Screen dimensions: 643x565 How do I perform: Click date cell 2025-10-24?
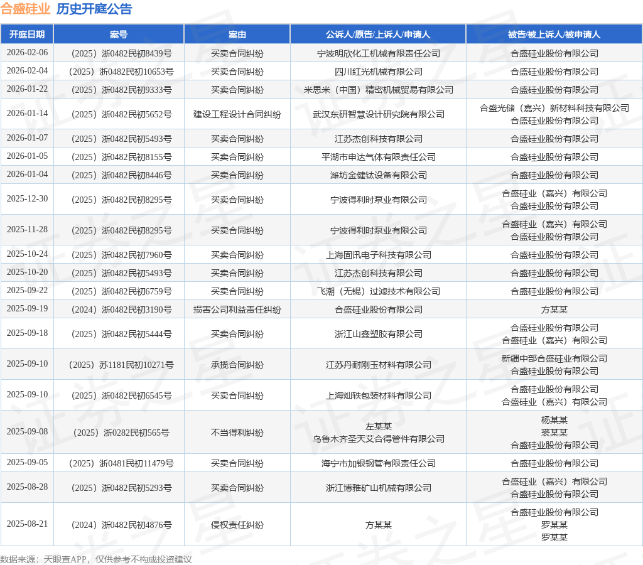pyautogui.click(x=27, y=254)
